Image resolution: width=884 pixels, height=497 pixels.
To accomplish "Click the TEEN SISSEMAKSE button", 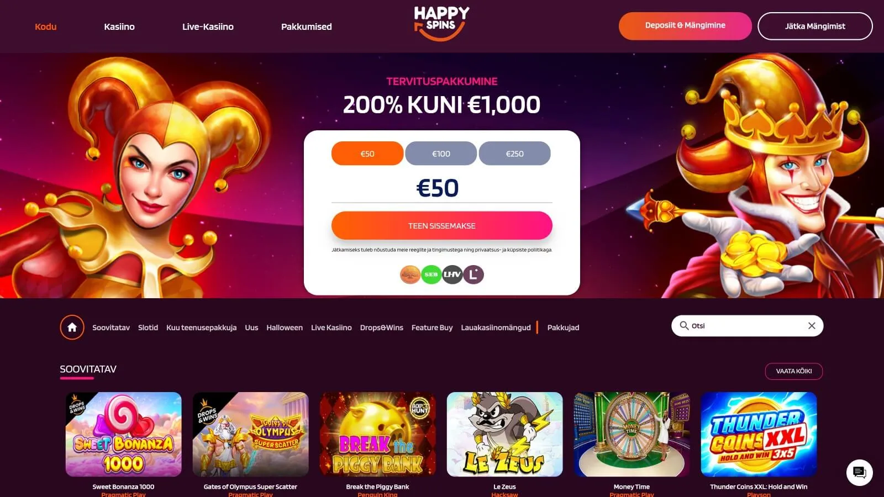I will click(442, 226).
